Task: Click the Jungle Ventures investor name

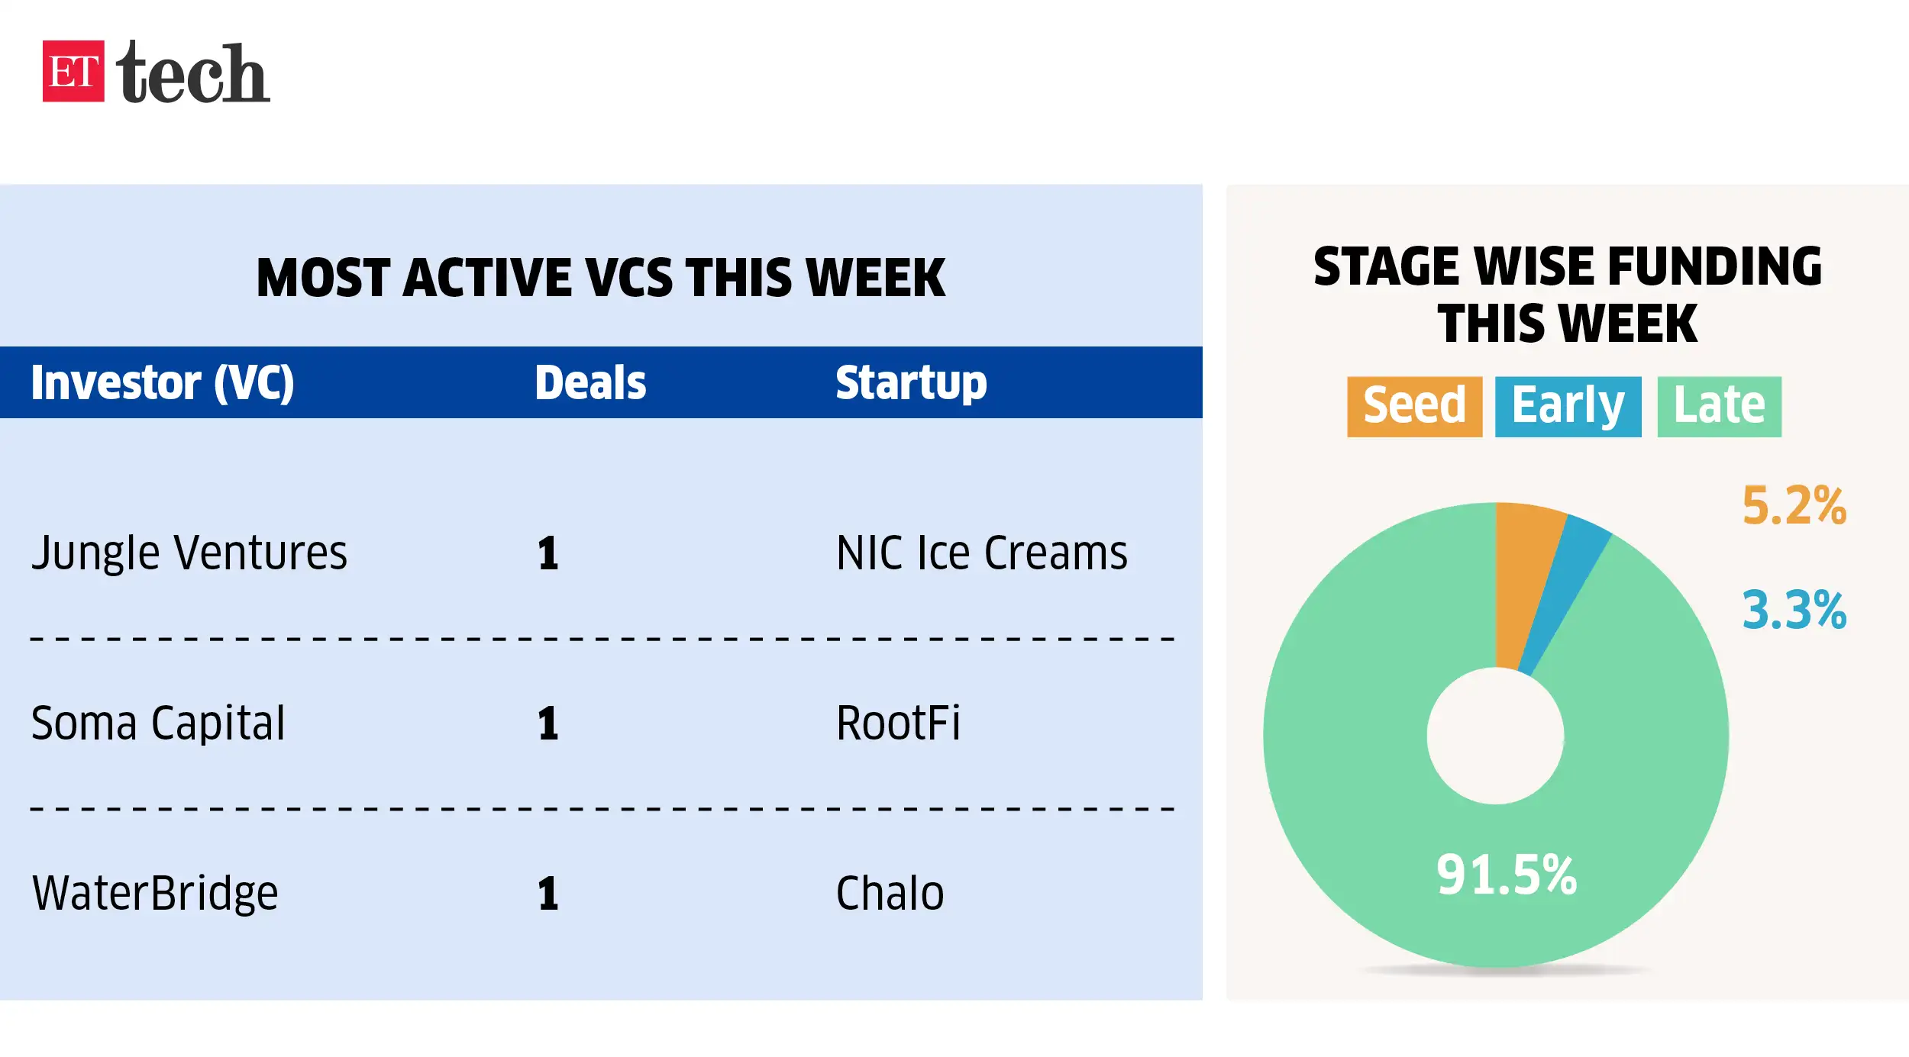Action: pos(189,553)
